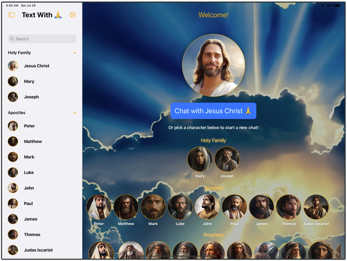Collapse the Apostles section chevron
The width and height of the screenshot is (347, 261).
[x=75, y=113]
